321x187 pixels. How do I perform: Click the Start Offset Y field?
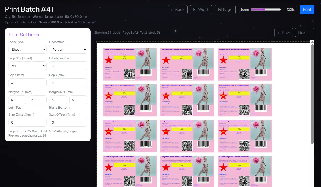pos(68,122)
